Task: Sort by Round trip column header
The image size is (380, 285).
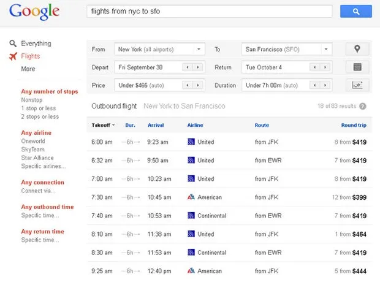Action: pos(354,125)
